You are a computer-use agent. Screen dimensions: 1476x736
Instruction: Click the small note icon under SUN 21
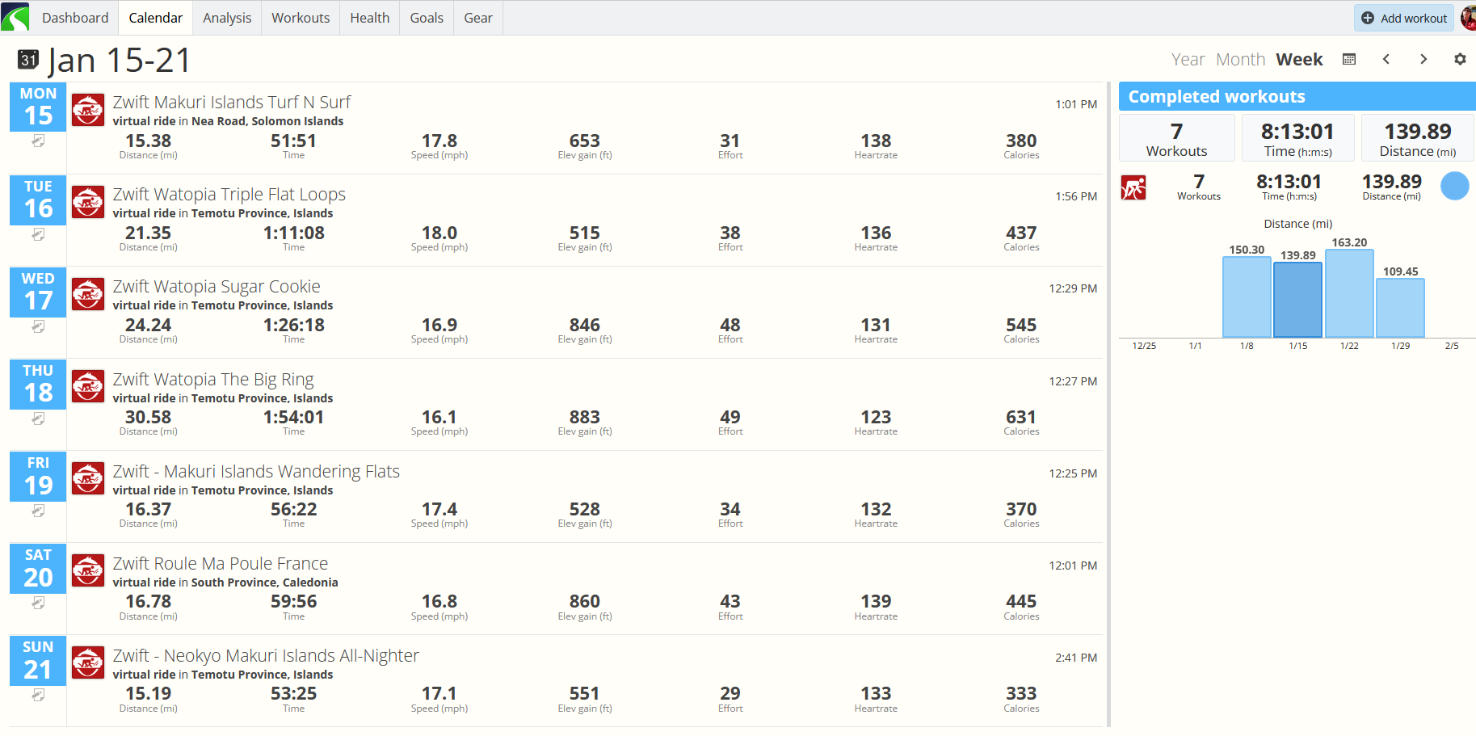(38, 695)
